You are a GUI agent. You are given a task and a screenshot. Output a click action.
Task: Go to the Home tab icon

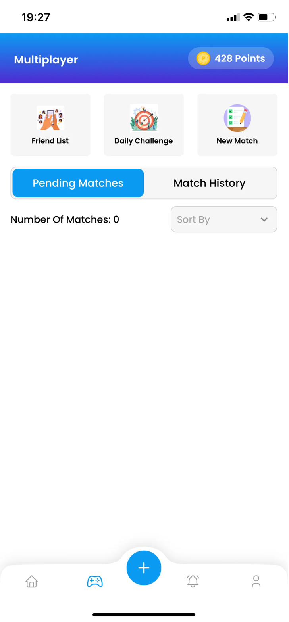point(31,582)
